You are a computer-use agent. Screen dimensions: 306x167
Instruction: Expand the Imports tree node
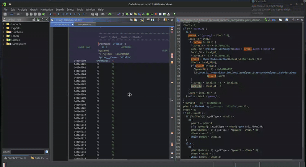pos(4,24)
